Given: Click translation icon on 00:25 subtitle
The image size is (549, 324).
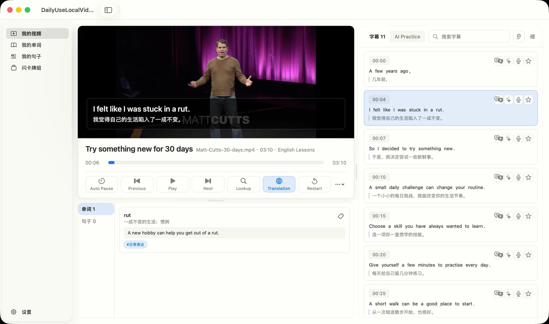Looking at the screenshot, I should click(498, 293).
